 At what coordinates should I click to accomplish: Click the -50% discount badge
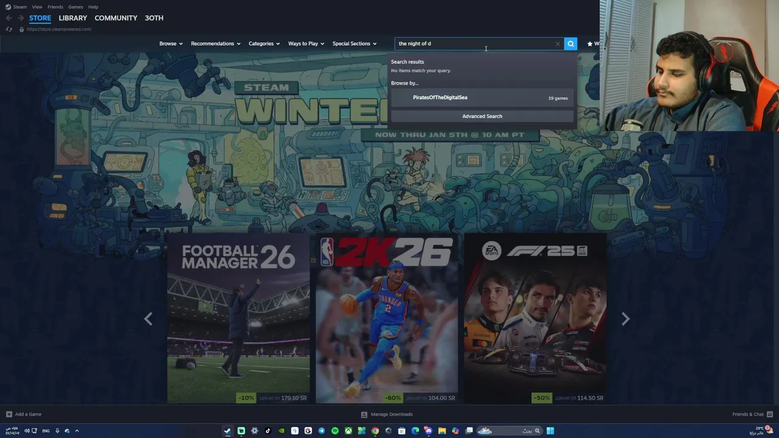tap(541, 398)
